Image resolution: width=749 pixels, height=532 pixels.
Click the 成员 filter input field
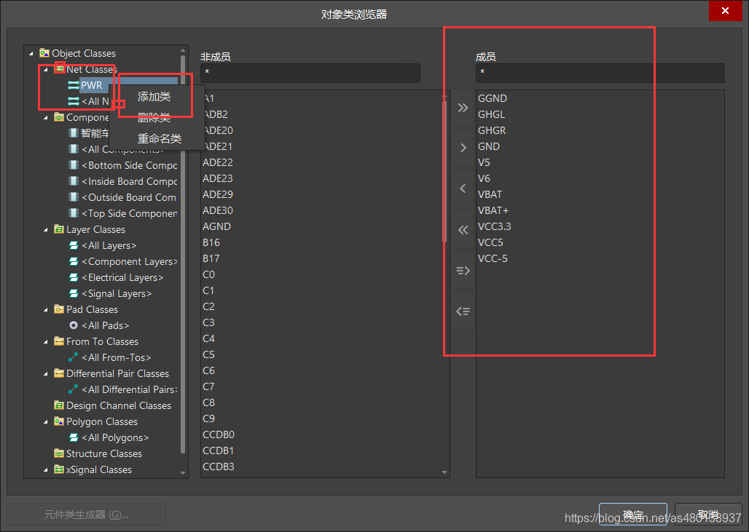coord(600,73)
